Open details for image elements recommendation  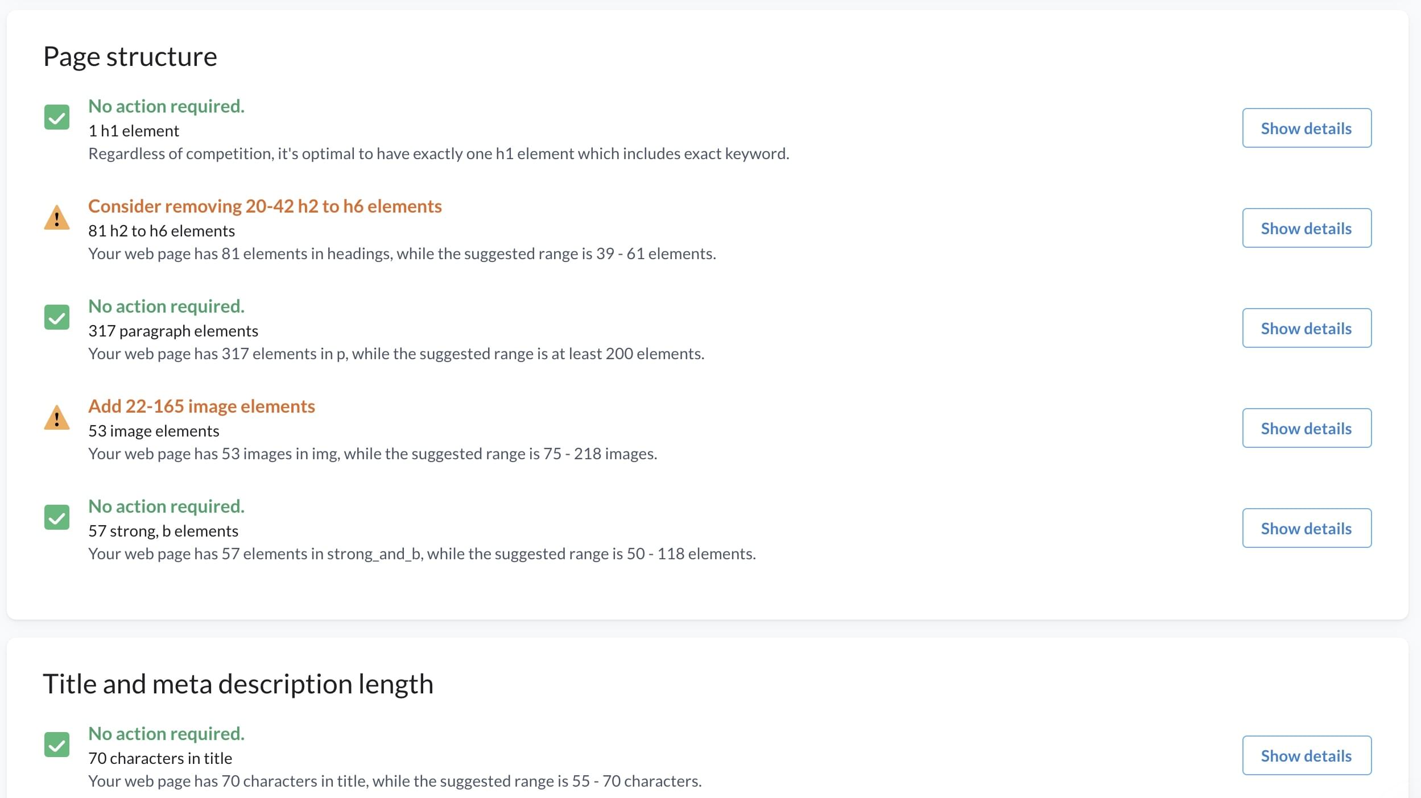[1306, 428]
